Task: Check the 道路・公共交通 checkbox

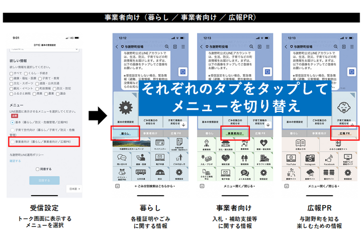Action: click(37, 84)
